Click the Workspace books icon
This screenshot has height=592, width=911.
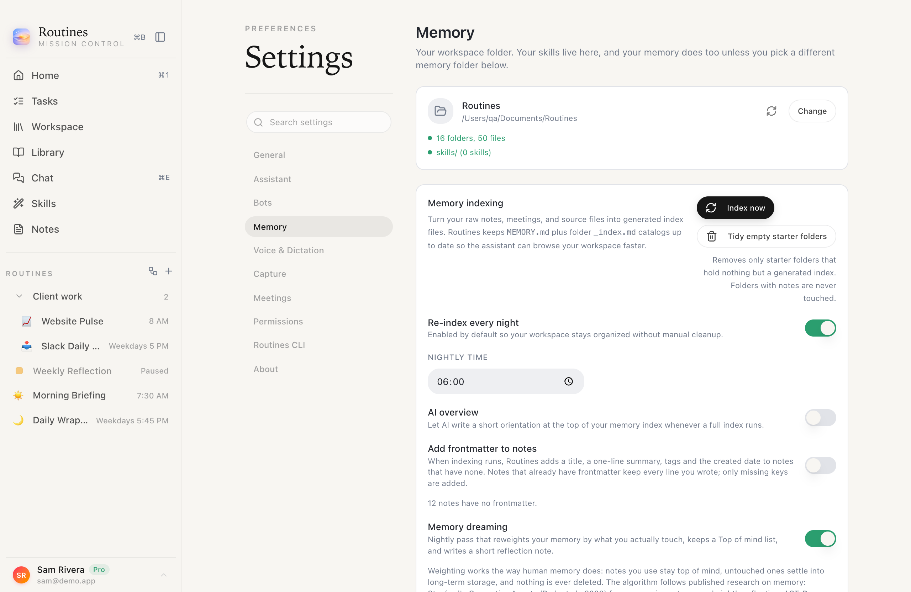click(19, 127)
